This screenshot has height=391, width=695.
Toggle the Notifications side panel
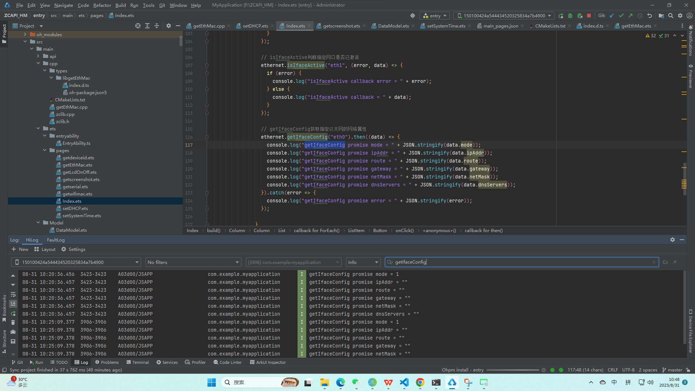(x=691, y=41)
